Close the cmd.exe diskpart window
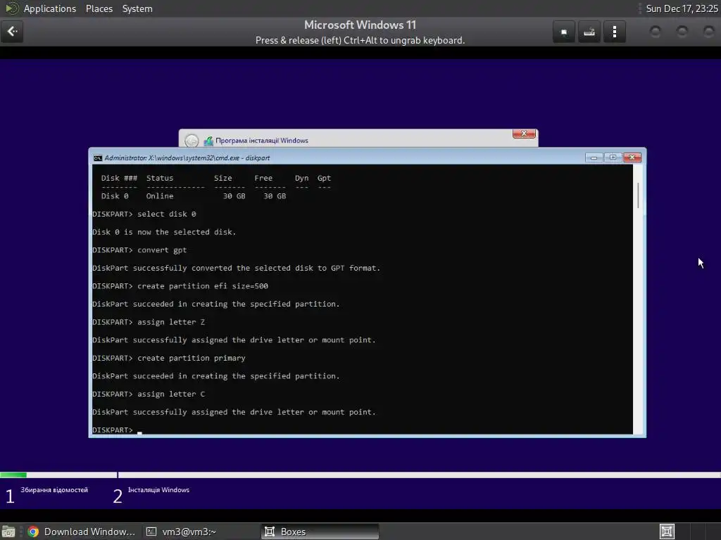This screenshot has width=721, height=540. pyautogui.click(x=632, y=157)
